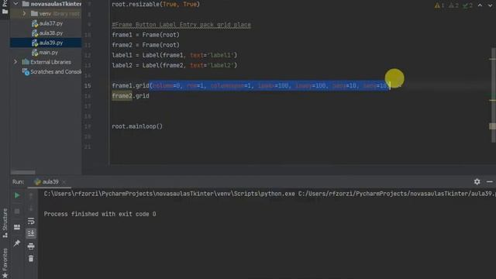Open the Favorites tool window
Image resolution: width=496 pixels, height=279 pixels.
tap(5, 263)
